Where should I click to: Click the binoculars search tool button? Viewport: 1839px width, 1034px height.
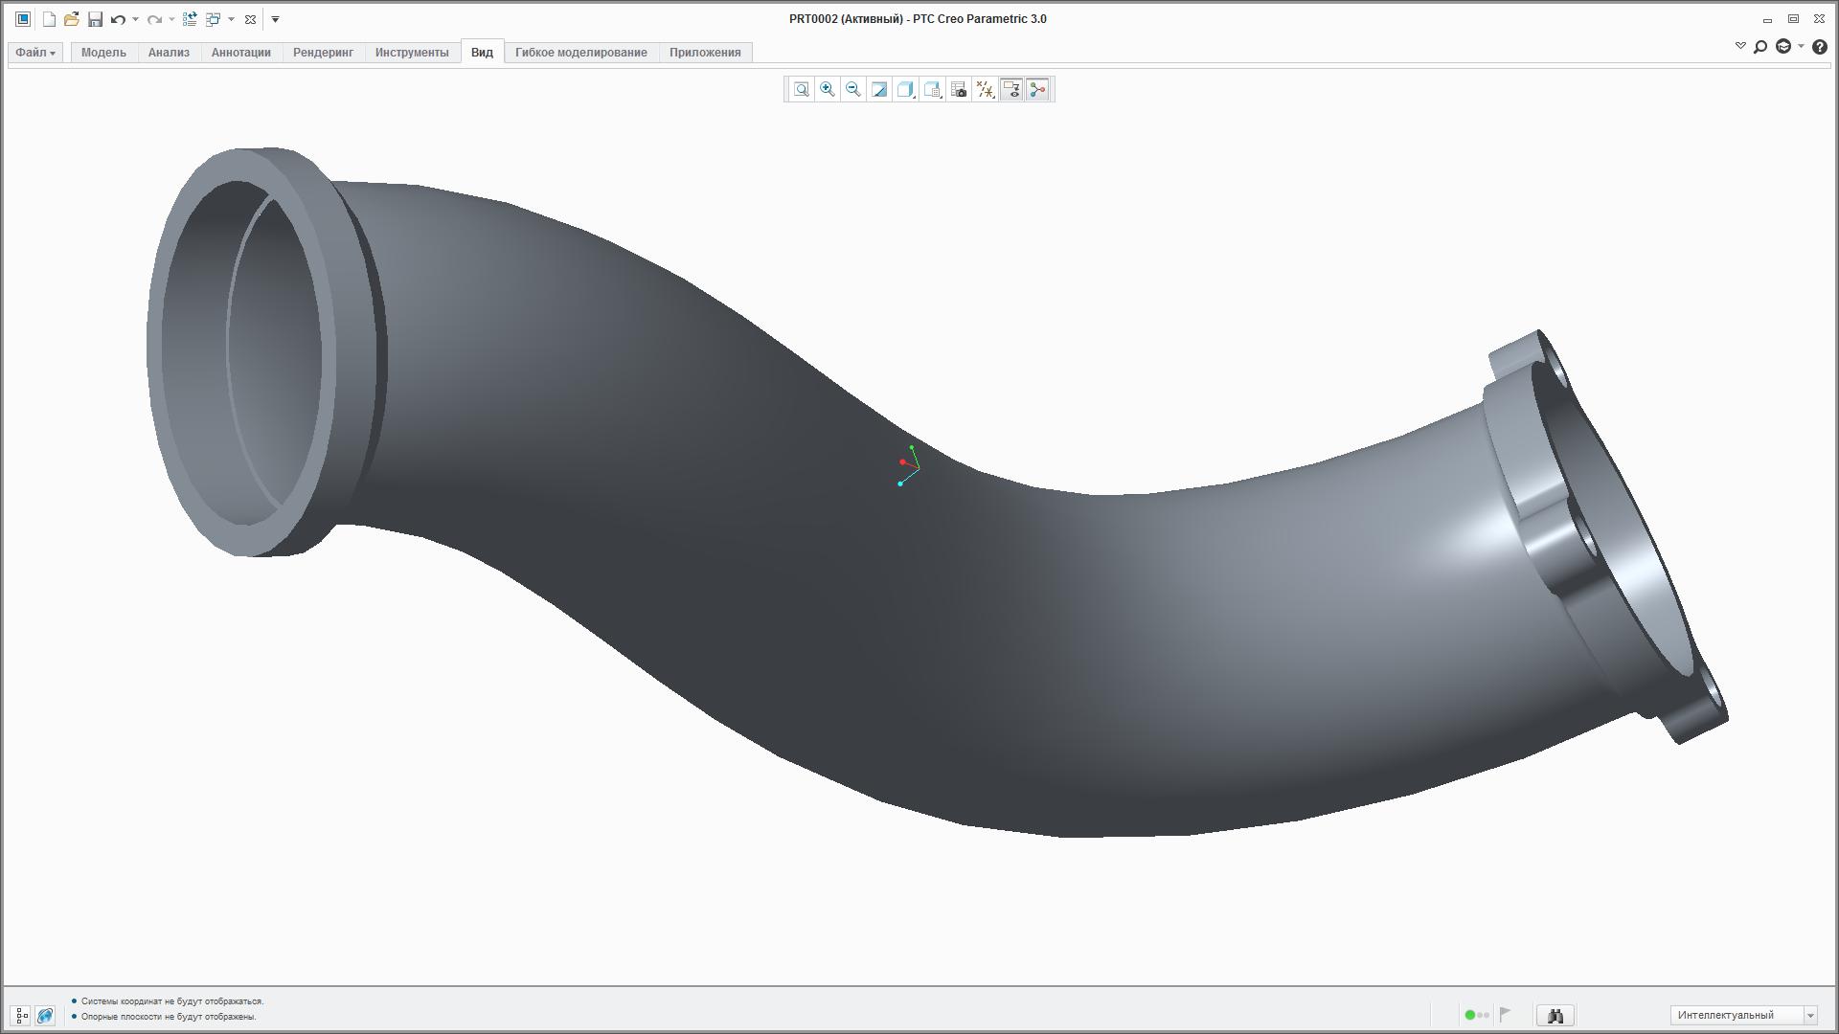click(1555, 1016)
